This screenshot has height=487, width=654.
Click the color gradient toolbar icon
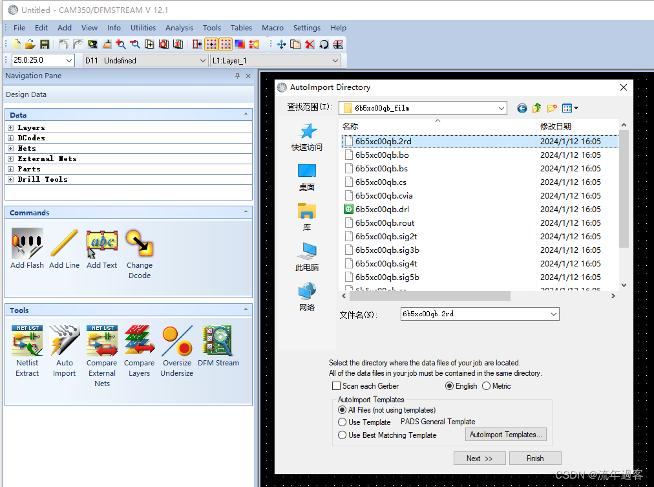coord(240,44)
